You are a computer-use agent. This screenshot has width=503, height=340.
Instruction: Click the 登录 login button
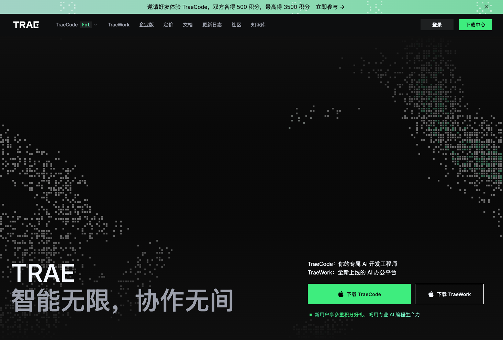tap(437, 25)
